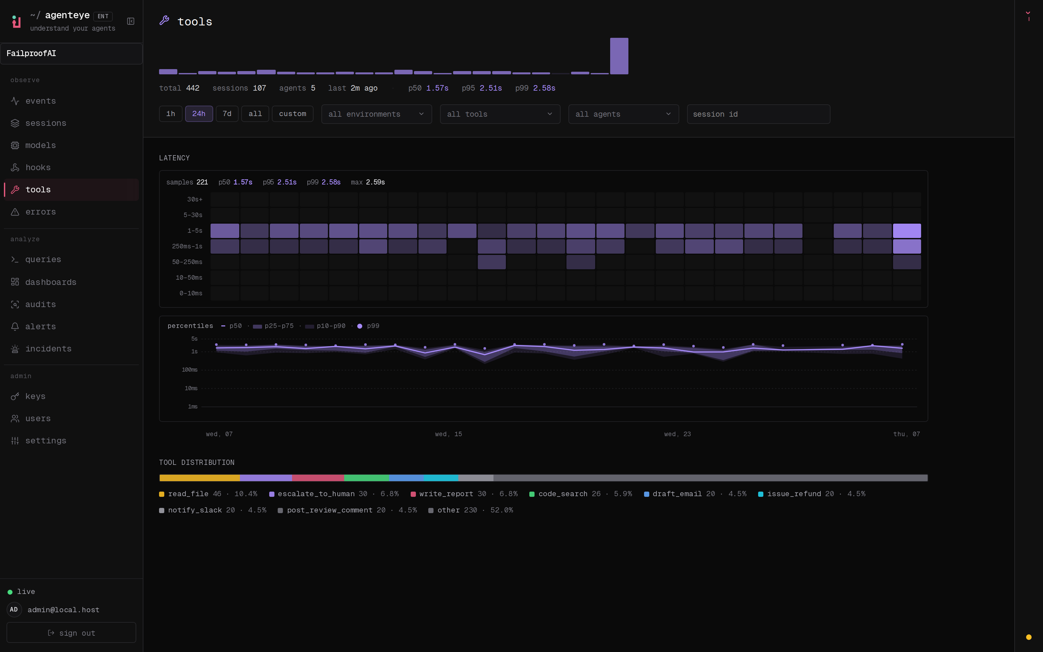
Task: Collapse the sidebar with panel icon
Action: (131, 21)
